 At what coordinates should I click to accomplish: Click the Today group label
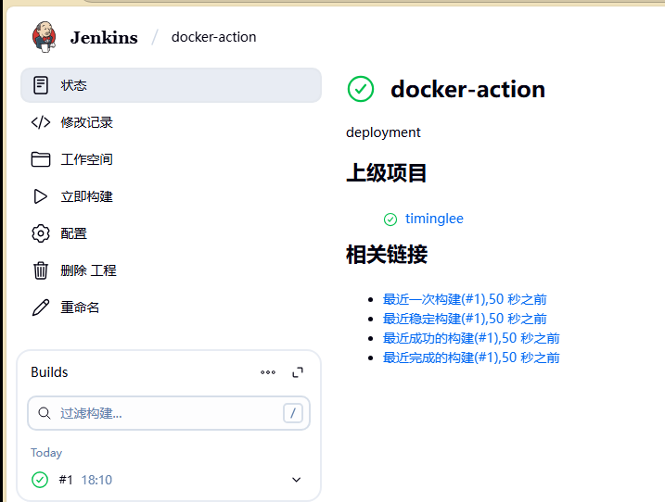point(46,453)
